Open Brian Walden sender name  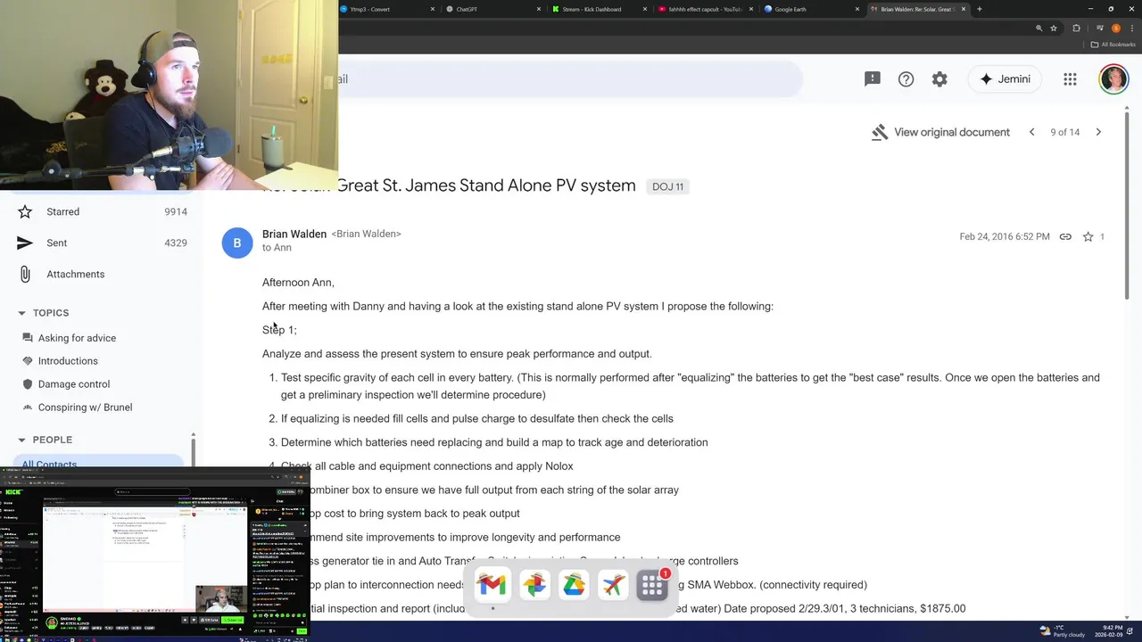coord(294,234)
